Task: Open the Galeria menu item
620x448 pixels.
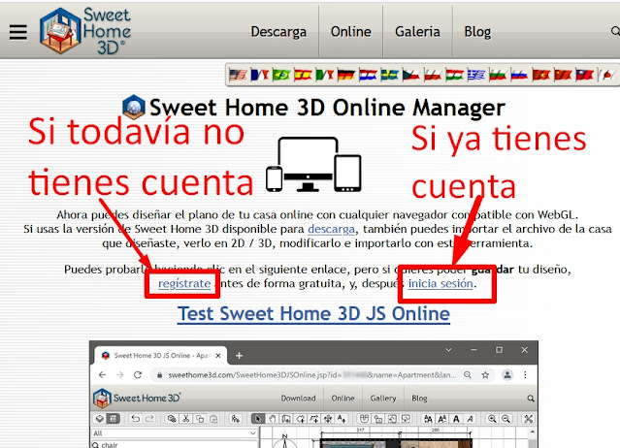Action: 417,32
